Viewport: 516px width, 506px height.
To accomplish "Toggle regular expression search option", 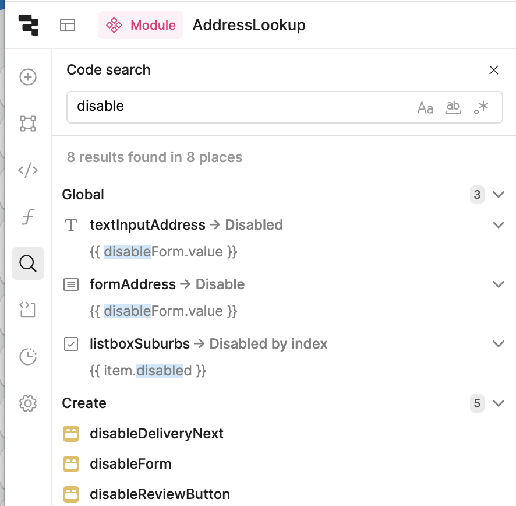I will [481, 107].
